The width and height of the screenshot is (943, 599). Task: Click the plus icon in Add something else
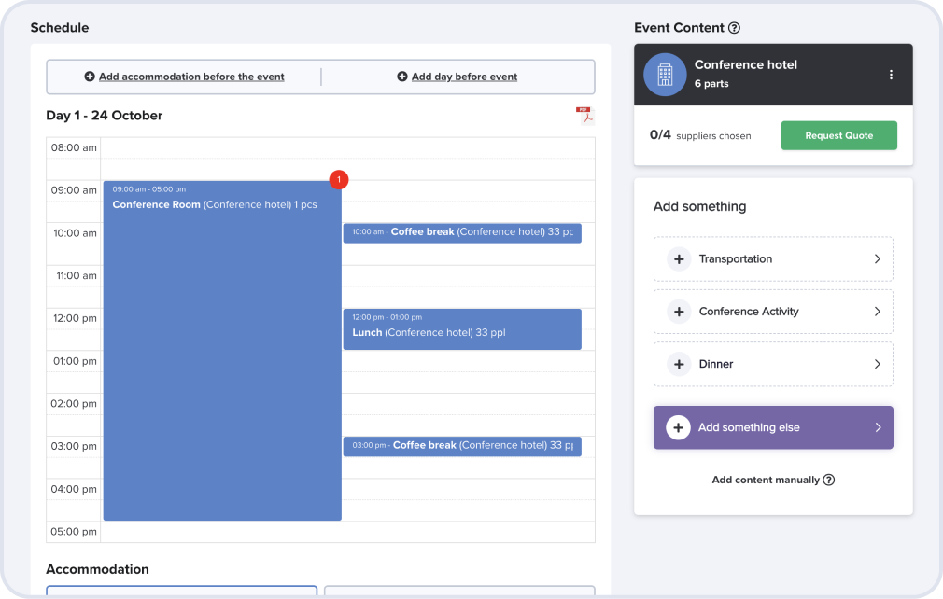pyautogui.click(x=678, y=427)
